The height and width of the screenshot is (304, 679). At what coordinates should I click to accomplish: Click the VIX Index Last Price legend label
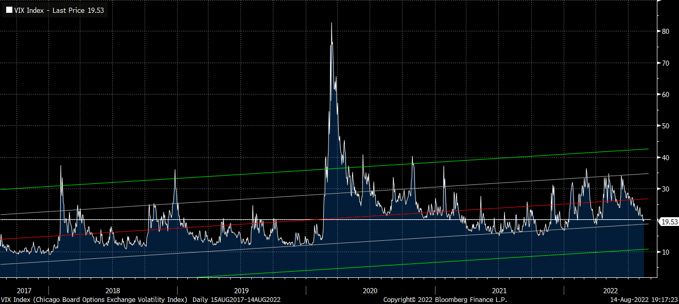[x=59, y=10]
